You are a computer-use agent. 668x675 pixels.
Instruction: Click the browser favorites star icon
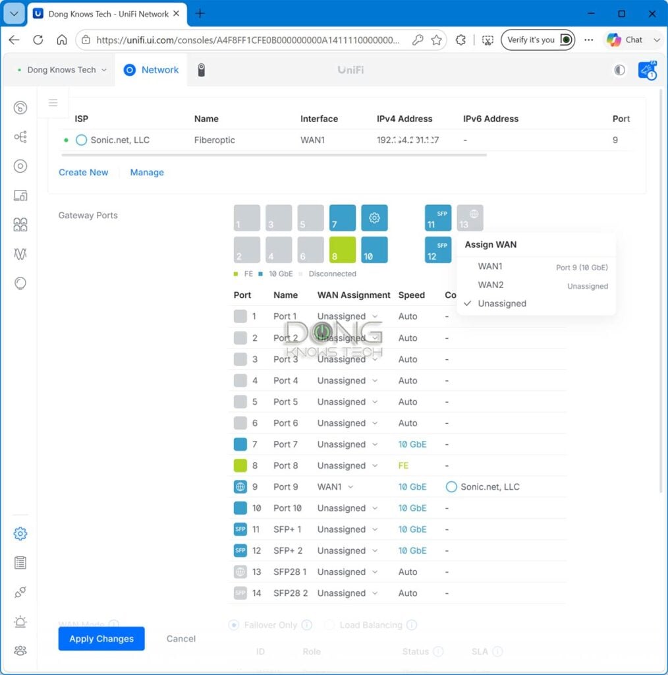coord(437,40)
